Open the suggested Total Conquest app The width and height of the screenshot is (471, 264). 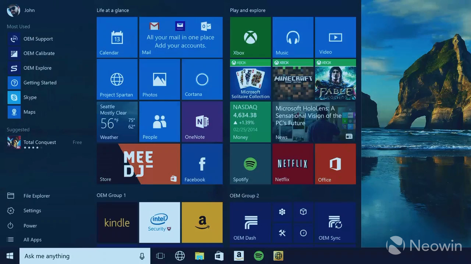(x=39, y=142)
